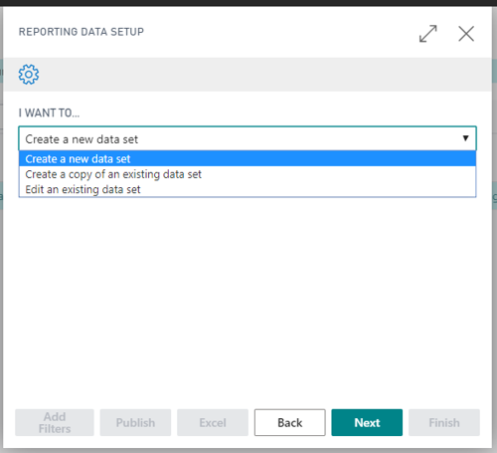Click the 'REPORTING DATA SETUP' title text
Image resolution: width=497 pixels, height=453 pixels.
pyautogui.click(x=82, y=32)
